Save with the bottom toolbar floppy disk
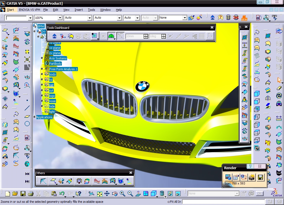This screenshot has height=205, width=284. click(23, 194)
